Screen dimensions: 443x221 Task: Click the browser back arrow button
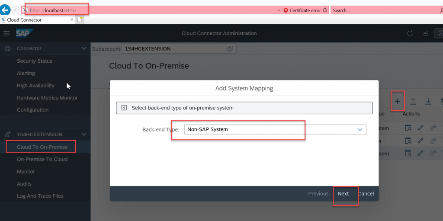coord(4,10)
